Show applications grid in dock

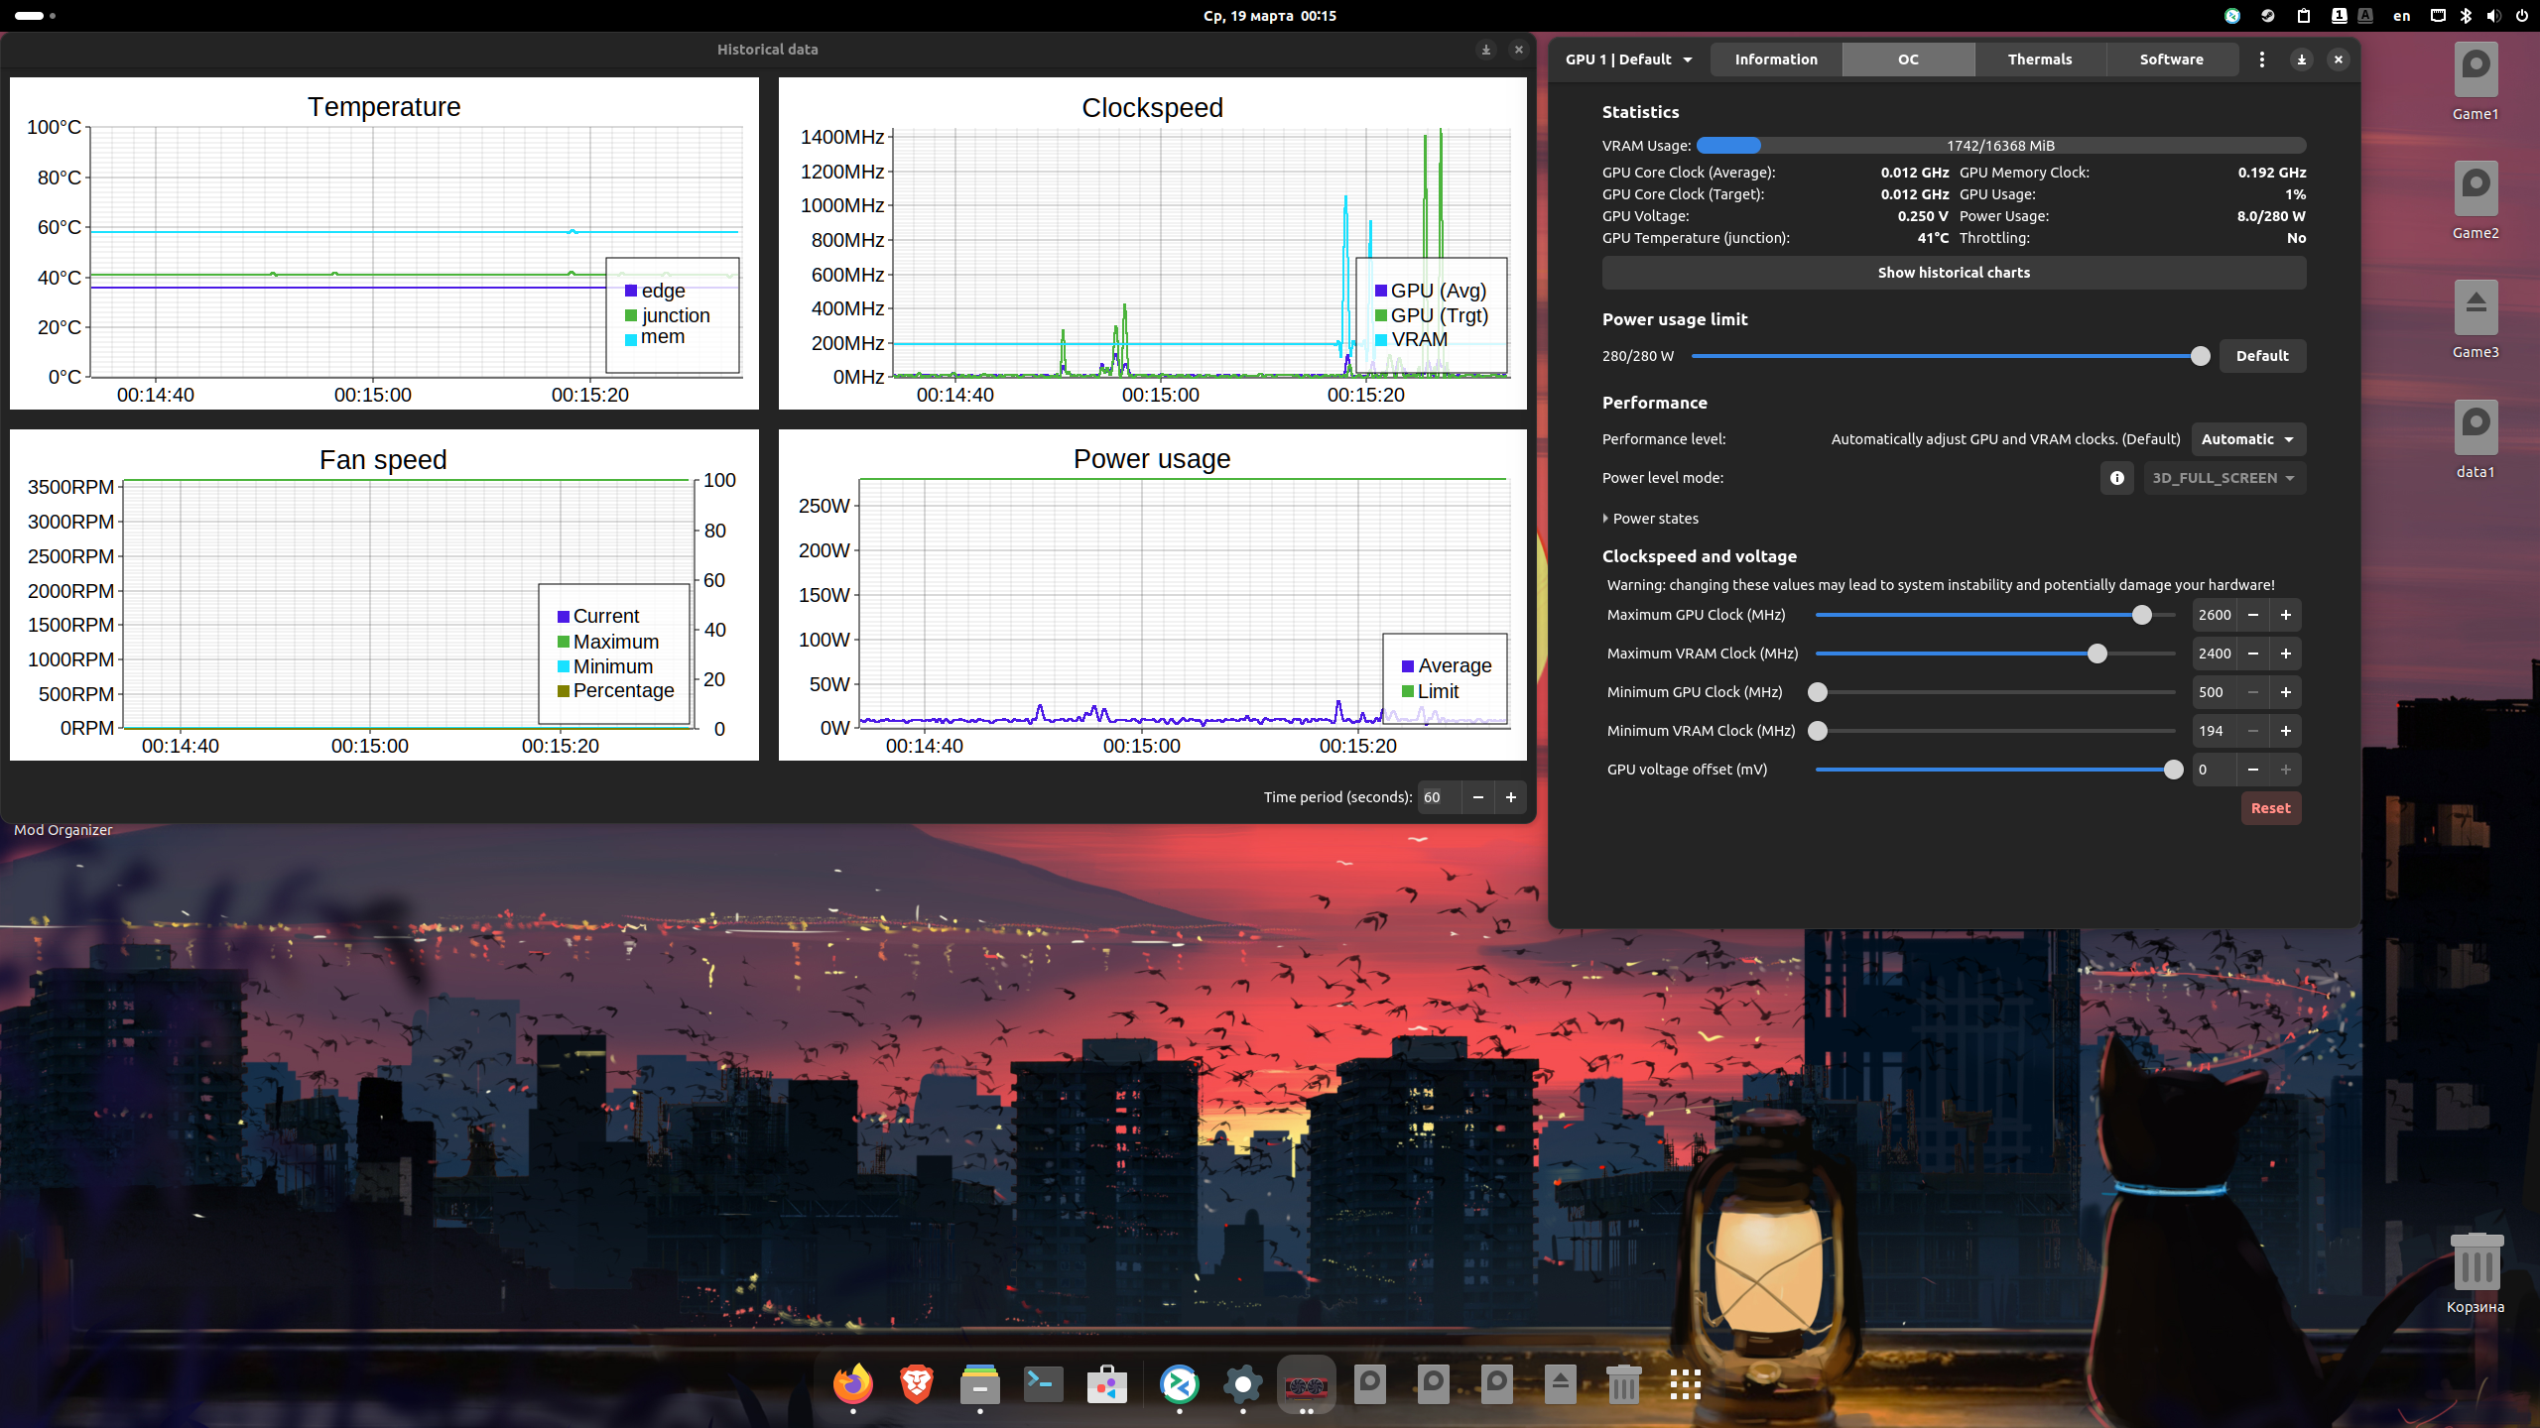(x=1685, y=1384)
